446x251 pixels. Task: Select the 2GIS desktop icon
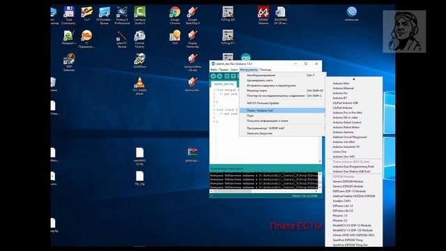pos(175,37)
